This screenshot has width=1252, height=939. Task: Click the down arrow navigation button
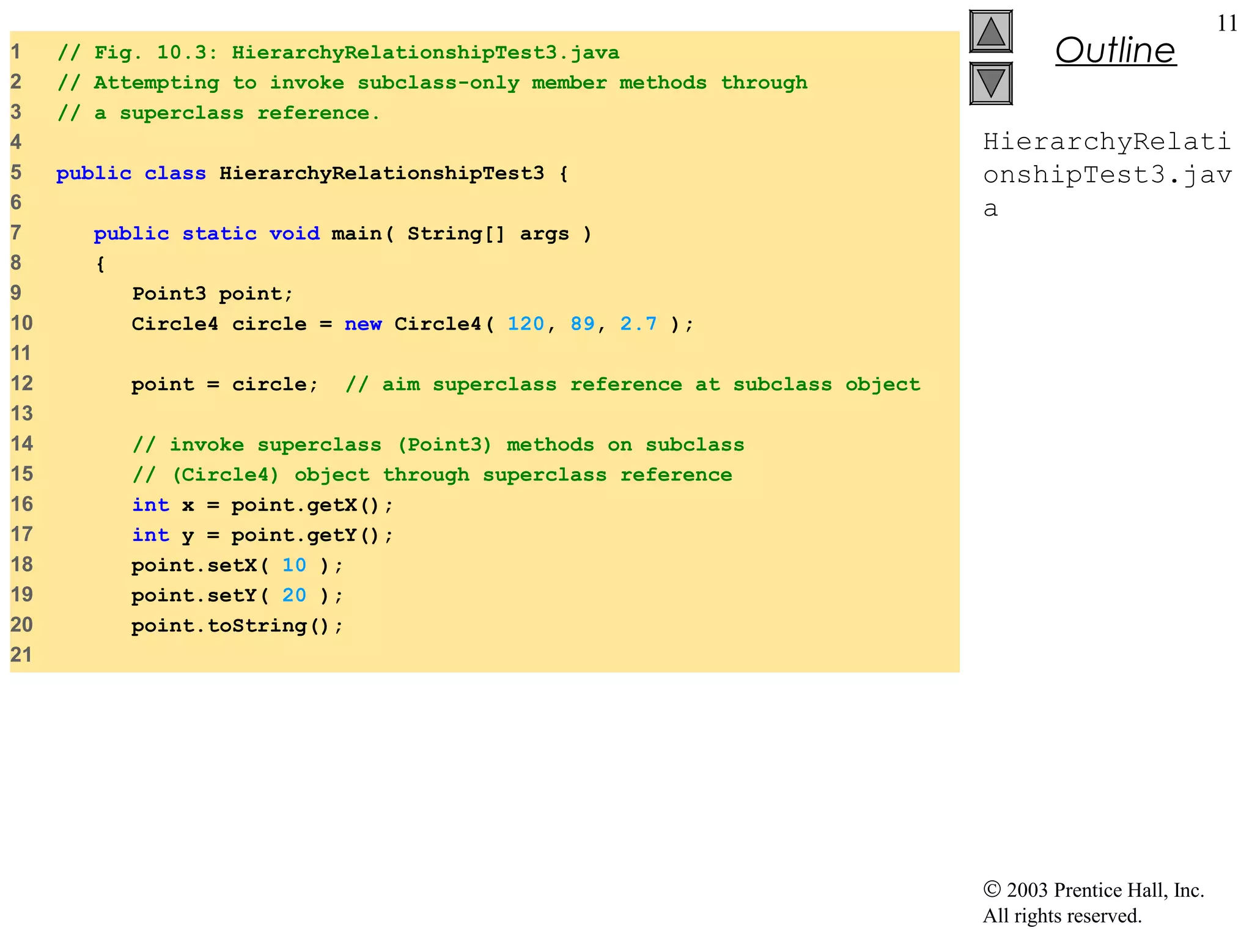pyautogui.click(x=990, y=83)
